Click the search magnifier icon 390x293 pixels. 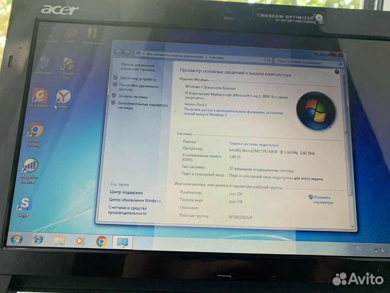pyautogui.click(x=340, y=64)
